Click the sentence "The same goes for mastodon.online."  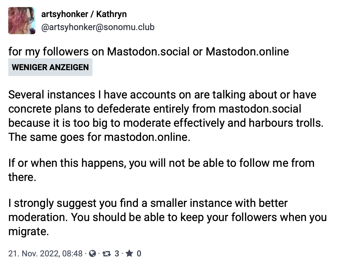pos(99,137)
